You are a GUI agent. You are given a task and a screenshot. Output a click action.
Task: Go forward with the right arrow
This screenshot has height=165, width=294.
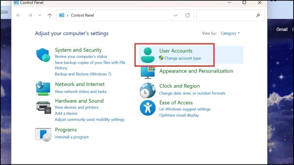pos(30,15)
